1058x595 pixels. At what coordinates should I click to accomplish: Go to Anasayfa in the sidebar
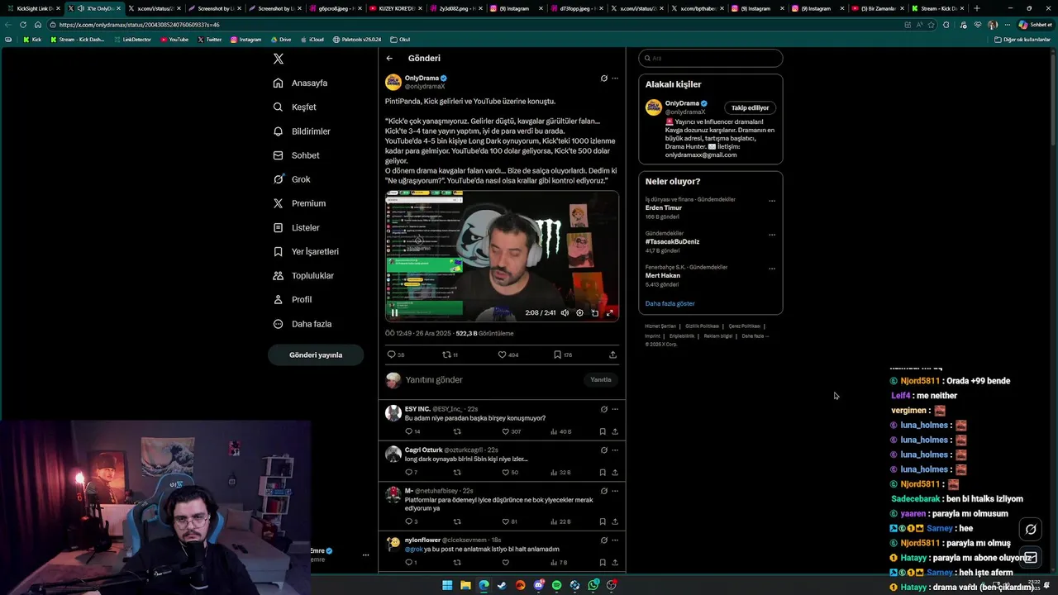click(x=301, y=83)
